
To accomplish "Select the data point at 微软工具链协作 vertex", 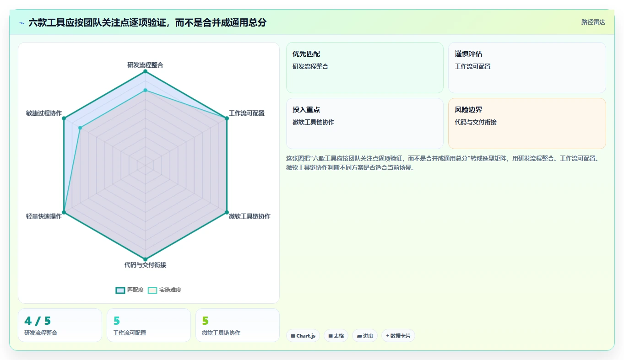I will (227, 212).
